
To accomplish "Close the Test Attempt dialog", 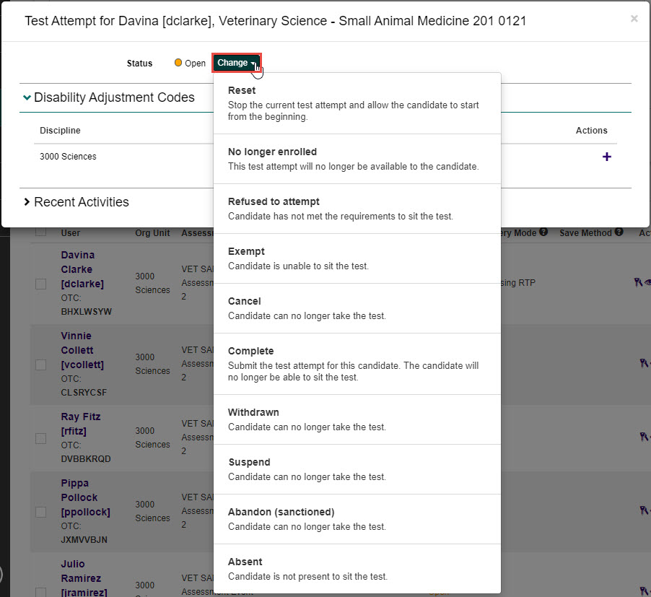I will coord(634,19).
